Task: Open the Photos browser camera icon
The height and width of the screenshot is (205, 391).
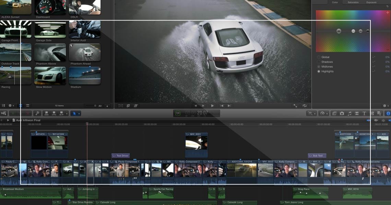Action: pos(342,113)
